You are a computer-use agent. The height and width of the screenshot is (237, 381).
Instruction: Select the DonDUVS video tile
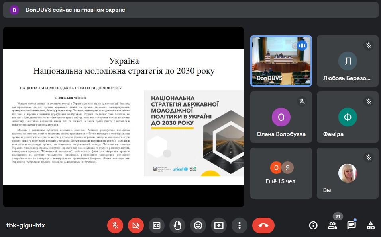[x=281, y=61]
